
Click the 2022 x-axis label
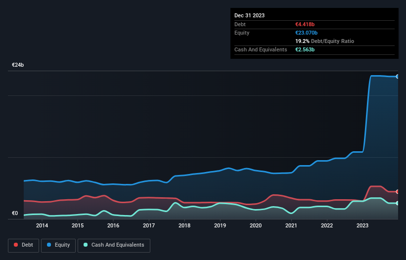[327, 225]
